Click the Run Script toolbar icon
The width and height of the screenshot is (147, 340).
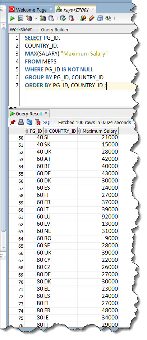coord(21,18)
